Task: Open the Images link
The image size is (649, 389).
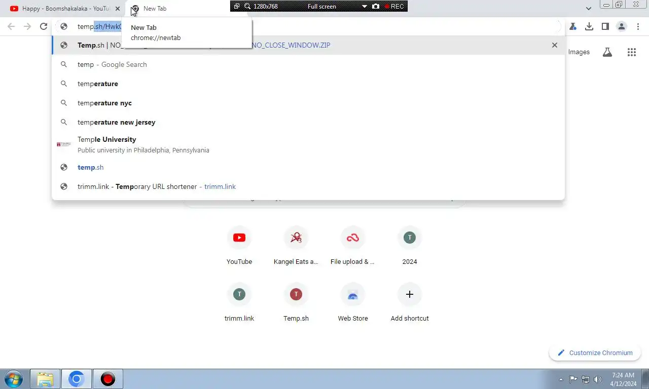Action: click(x=579, y=52)
